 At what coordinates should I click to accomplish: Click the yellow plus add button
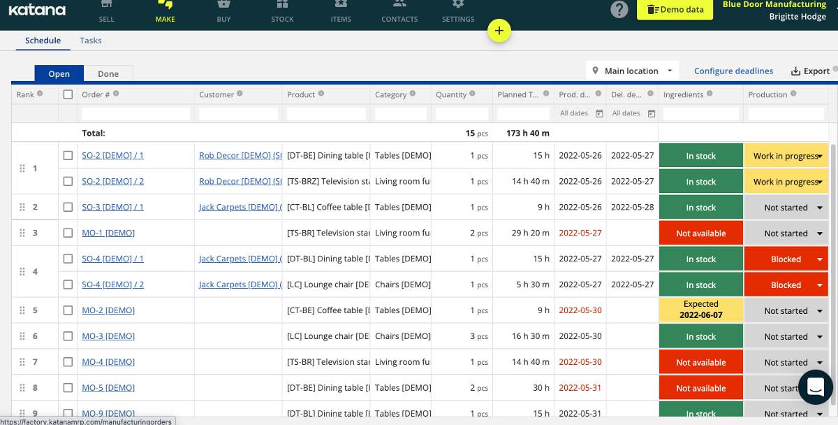(499, 31)
